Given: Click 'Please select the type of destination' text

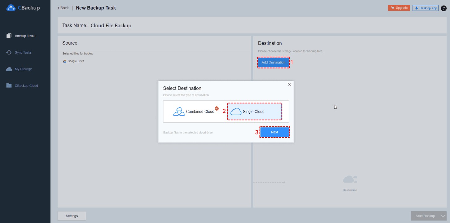Looking at the screenshot, I should [x=186, y=95].
